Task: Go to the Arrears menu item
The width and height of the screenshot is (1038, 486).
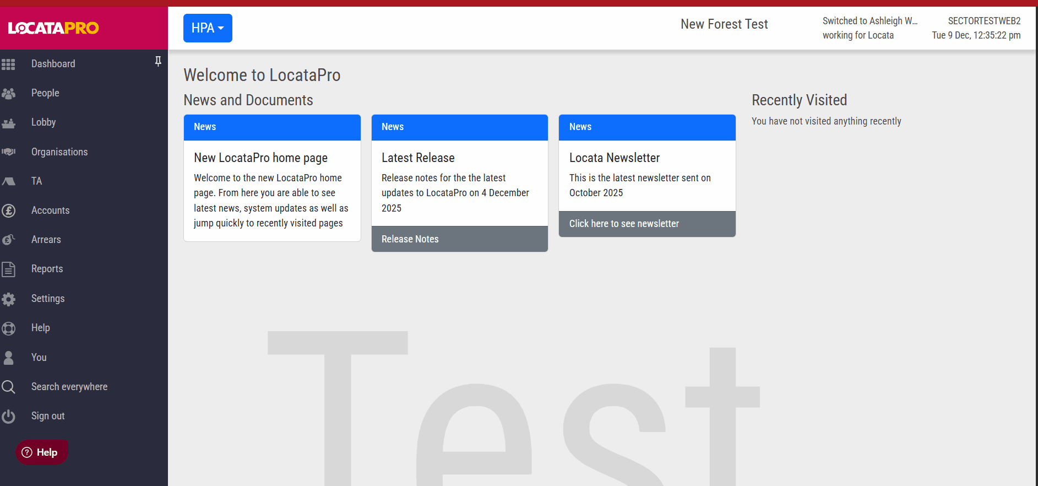Action: tap(46, 240)
